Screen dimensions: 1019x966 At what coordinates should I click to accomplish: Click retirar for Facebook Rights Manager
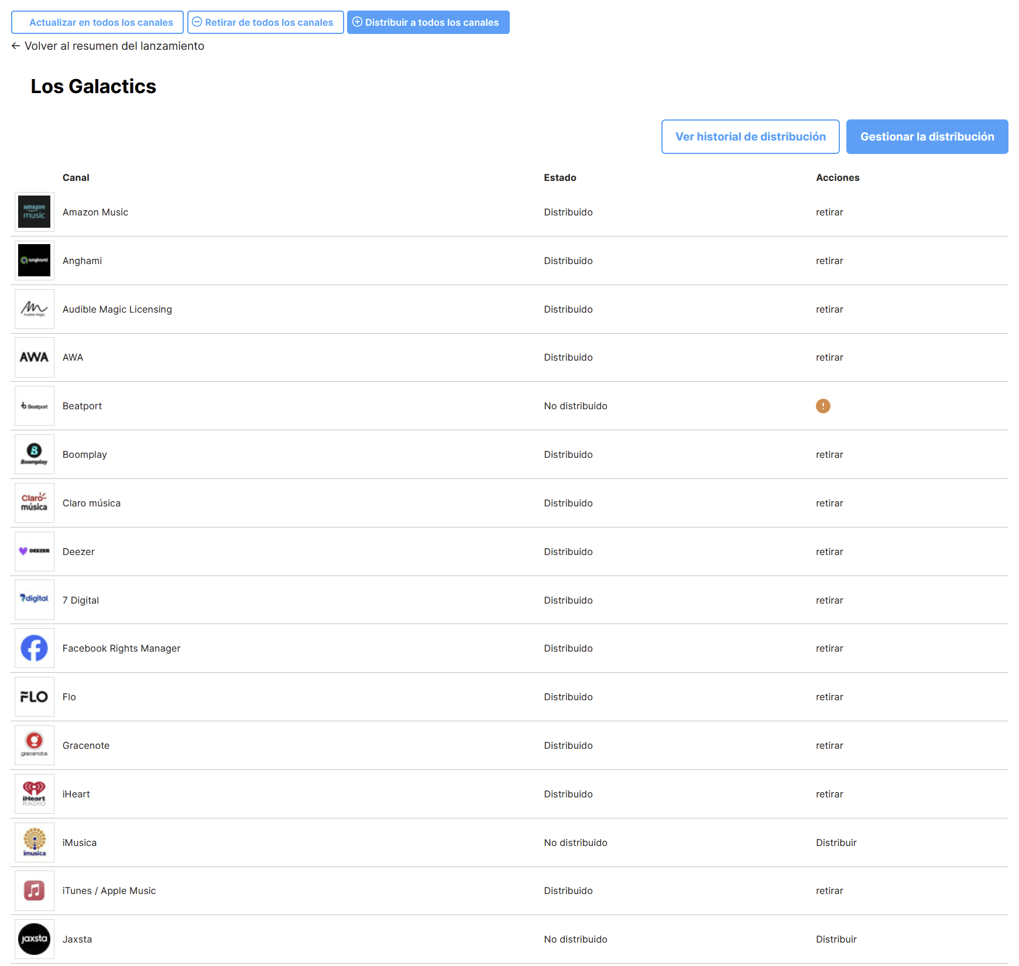(x=829, y=648)
